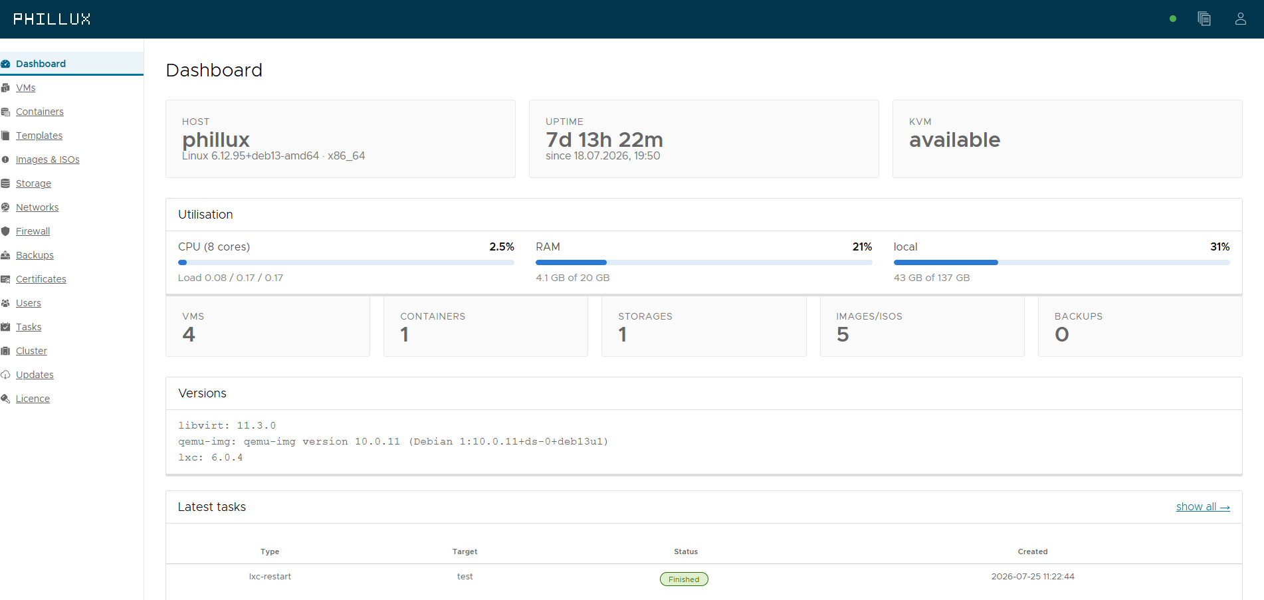Viewport: 1264px width, 600px height.
Task: Click the VMs icon in sidebar
Action: click(x=5, y=88)
